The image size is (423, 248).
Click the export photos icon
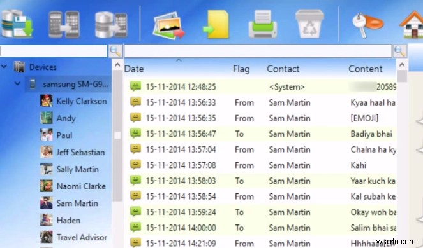(x=168, y=25)
